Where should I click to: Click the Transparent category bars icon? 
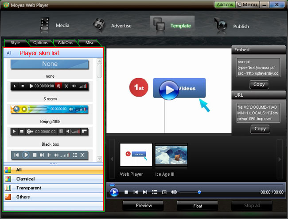(8, 188)
